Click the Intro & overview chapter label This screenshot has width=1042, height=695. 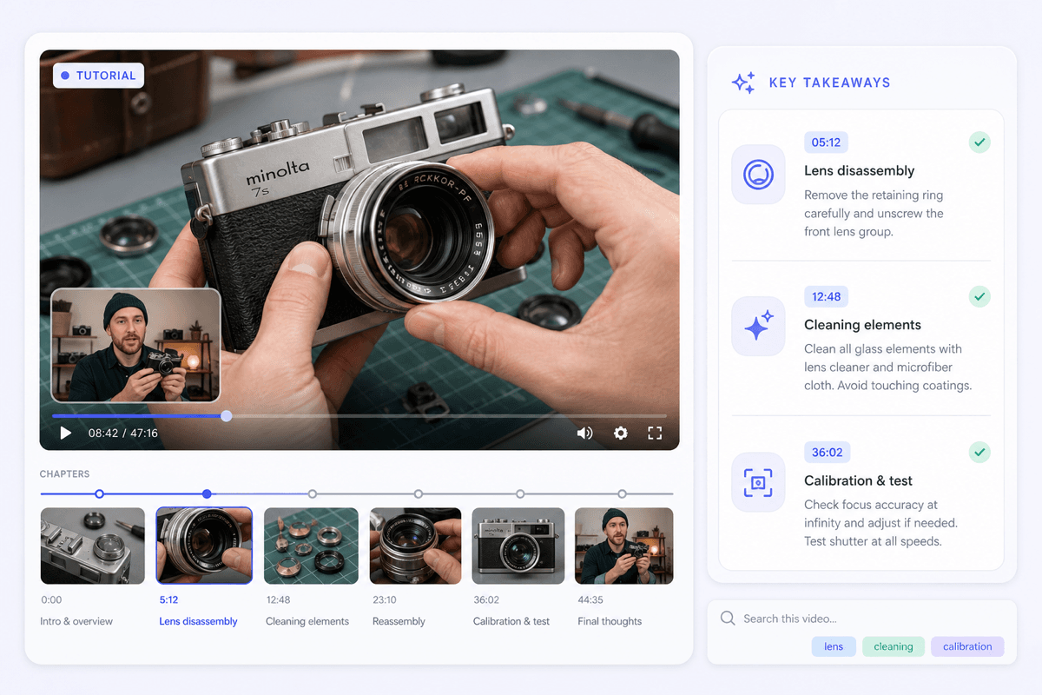point(76,621)
